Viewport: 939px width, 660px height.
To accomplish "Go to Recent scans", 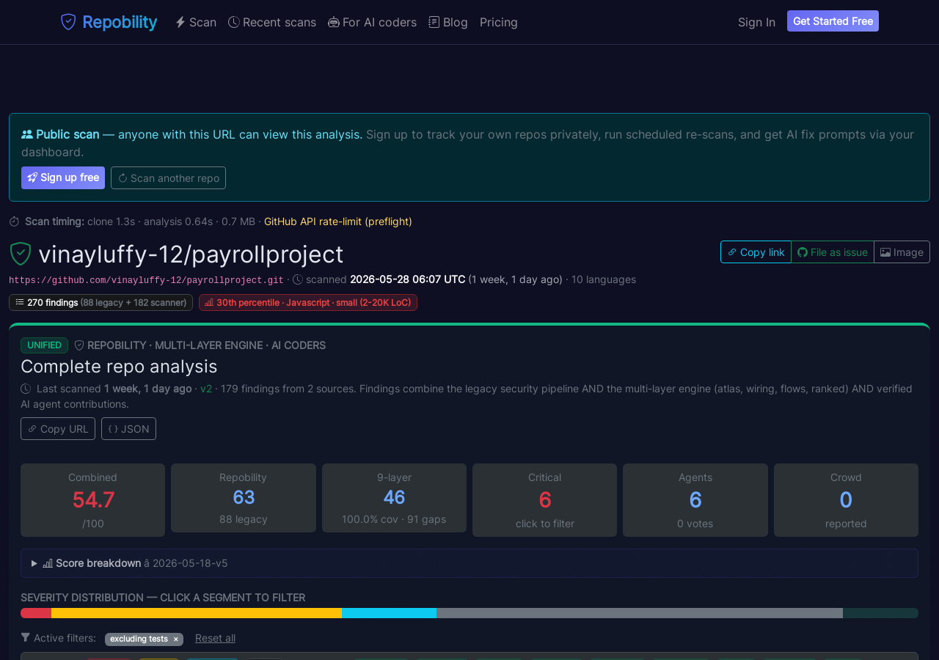I will 272,22.
